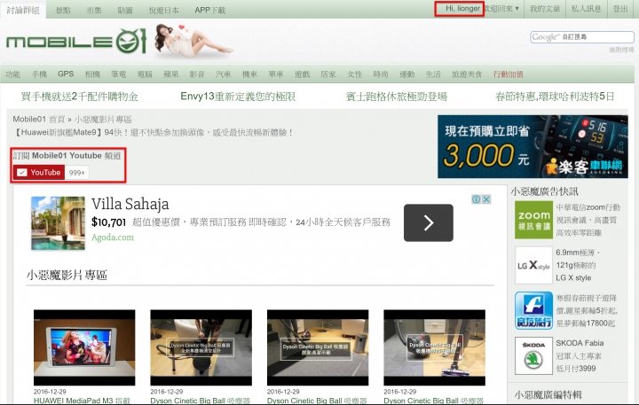The image size is (639, 405).
Task: Click 小惡魔影片專區 breadcrumb link
Action: pos(103,120)
